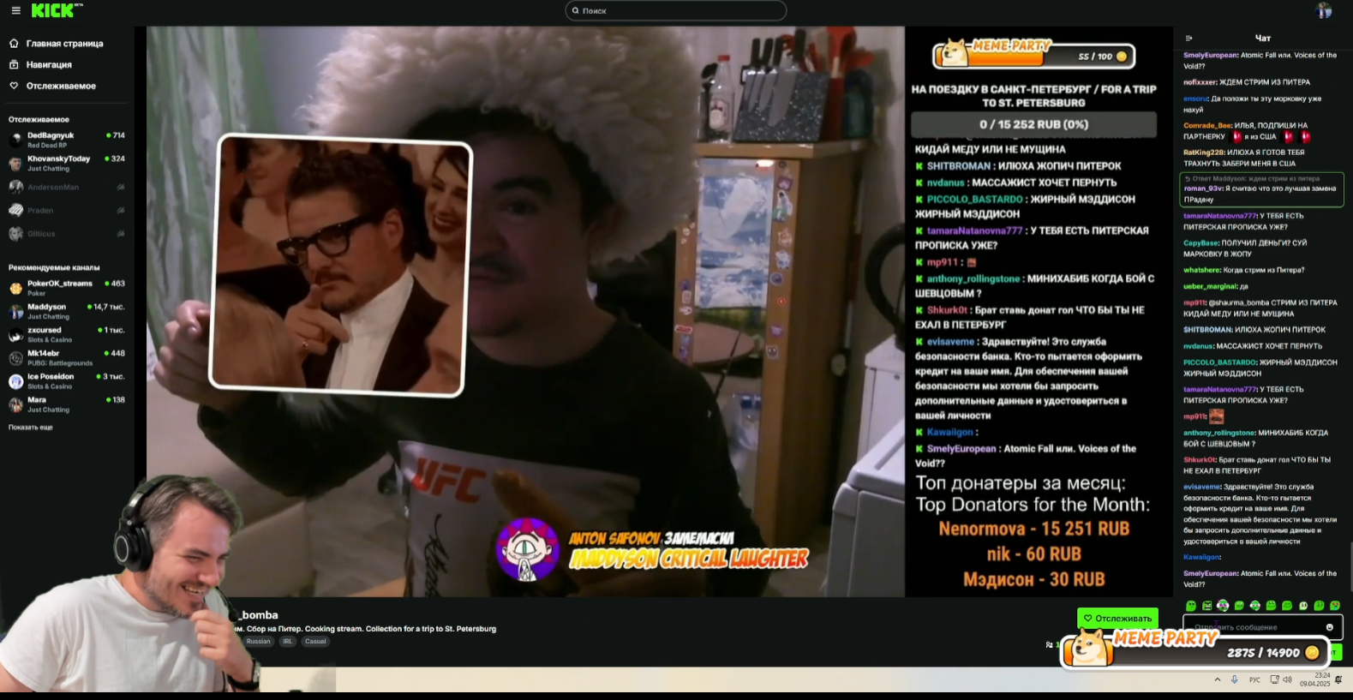1353x700 pixels.
Task: Open CapyBase's profile in the chat panel
Action: (x=1200, y=242)
